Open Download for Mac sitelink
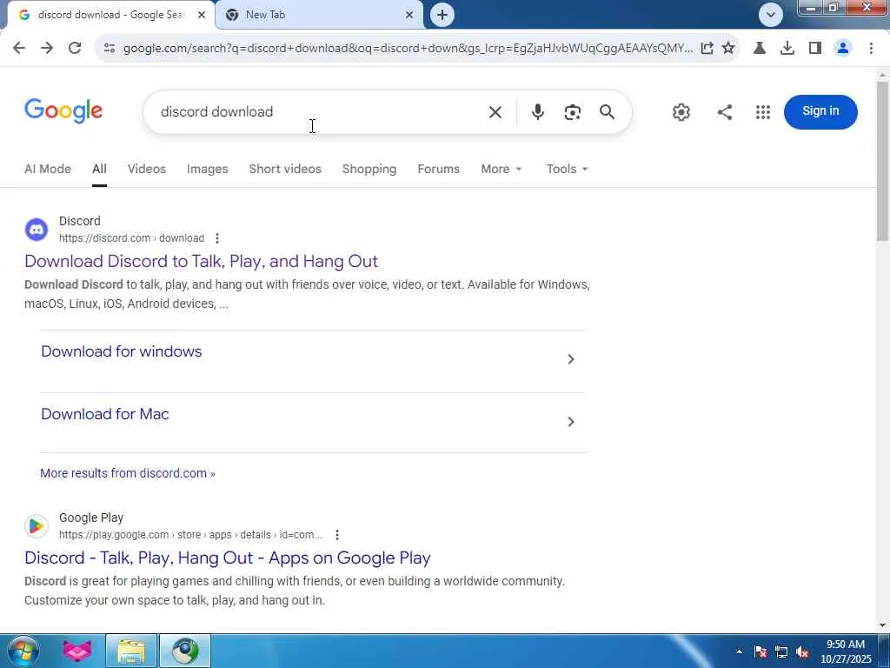This screenshot has width=890, height=668. 105,414
